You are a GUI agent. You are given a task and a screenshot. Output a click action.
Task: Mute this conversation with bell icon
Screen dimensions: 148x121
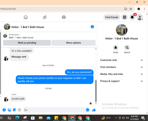pos(115,48)
